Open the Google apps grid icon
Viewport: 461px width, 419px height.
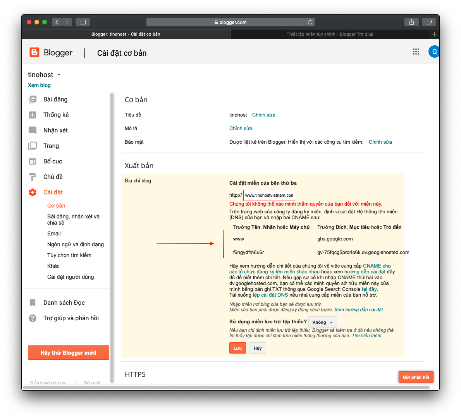click(x=416, y=52)
